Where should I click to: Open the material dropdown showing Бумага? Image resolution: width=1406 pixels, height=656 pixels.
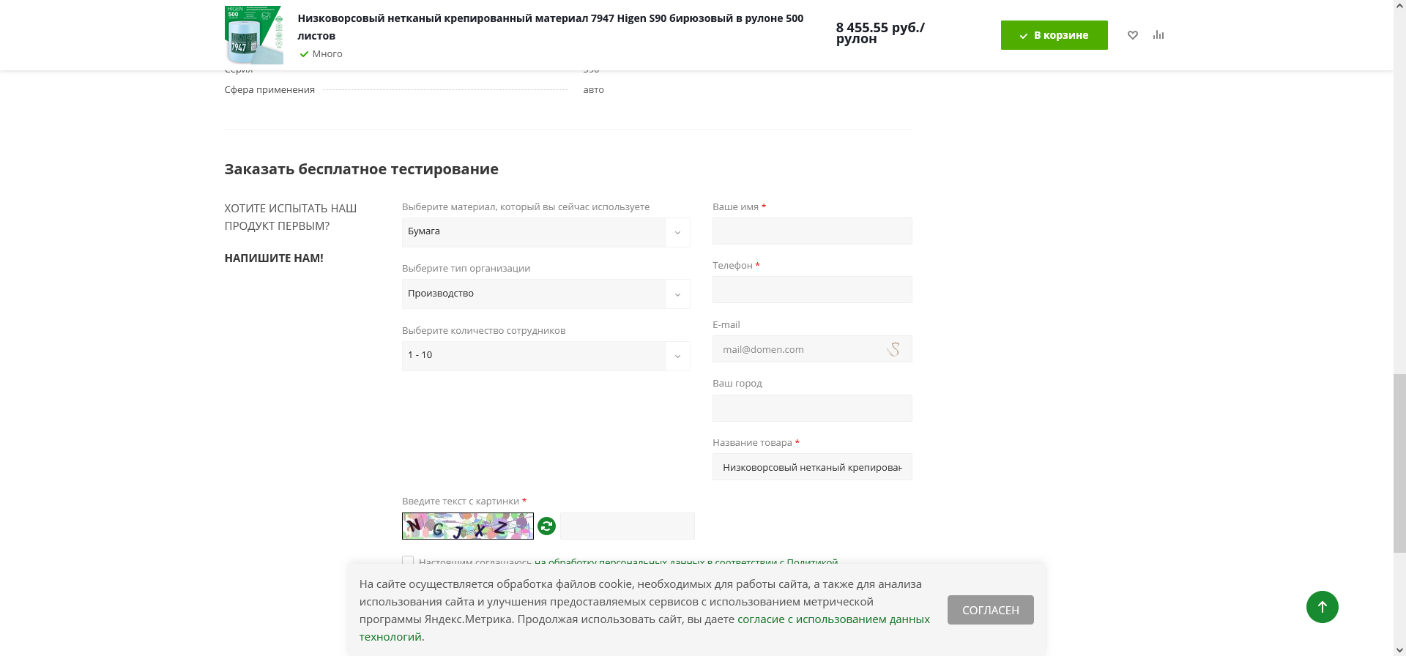(x=546, y=232)
